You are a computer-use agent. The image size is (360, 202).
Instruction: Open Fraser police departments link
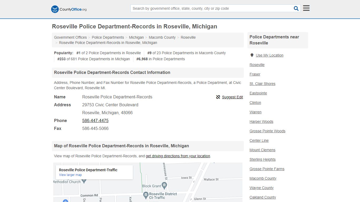(x=255, y=74)
